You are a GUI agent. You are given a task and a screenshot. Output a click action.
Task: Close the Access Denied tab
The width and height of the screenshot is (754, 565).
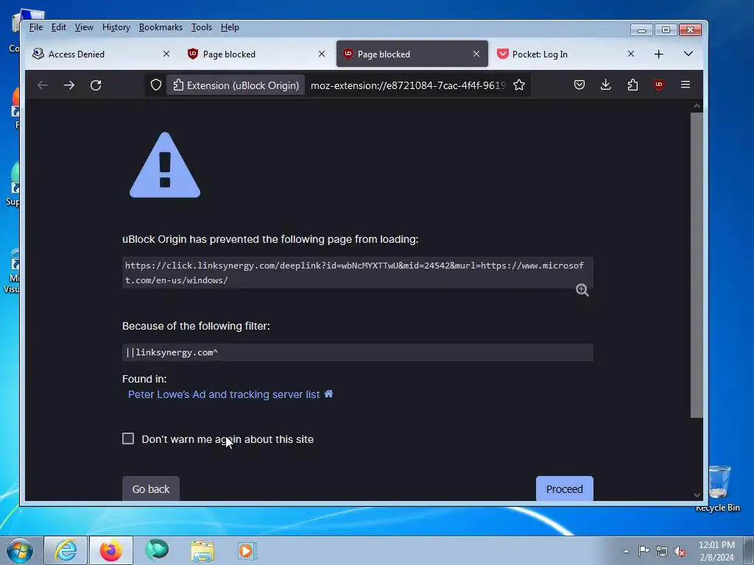click(x=166, y=54)
